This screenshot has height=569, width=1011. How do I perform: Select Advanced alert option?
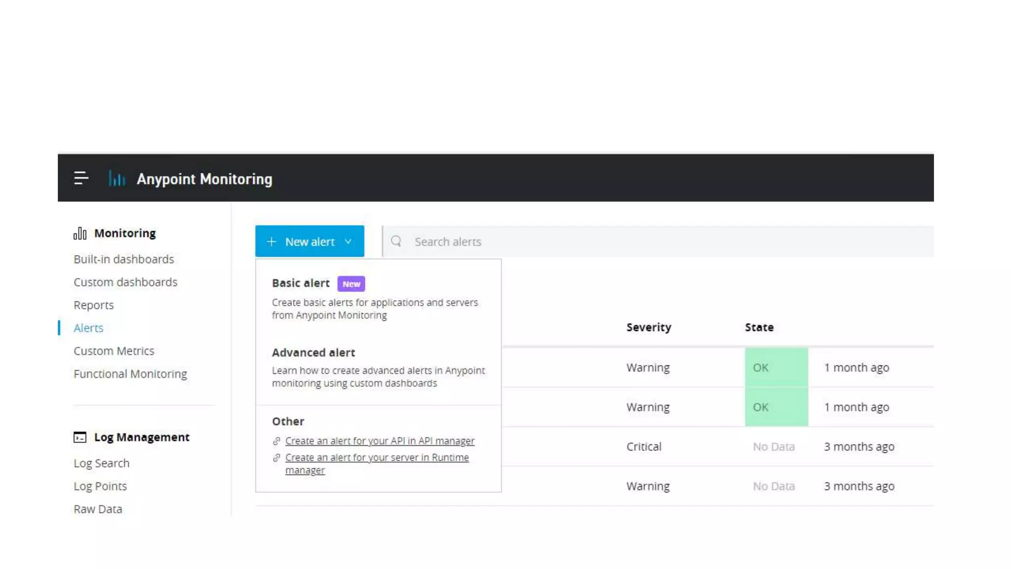point(313,353)
